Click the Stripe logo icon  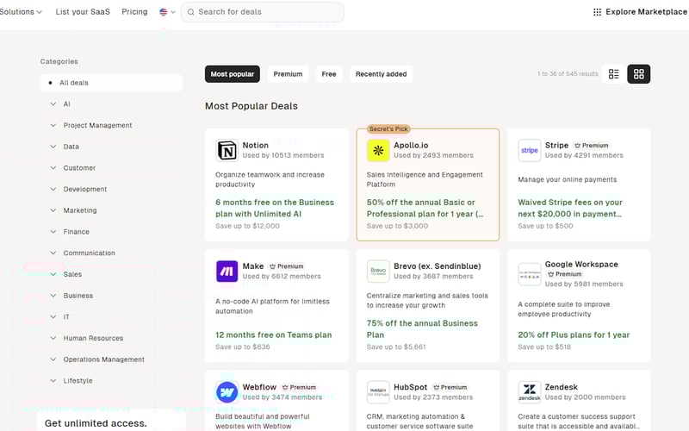tap(529, 151)
